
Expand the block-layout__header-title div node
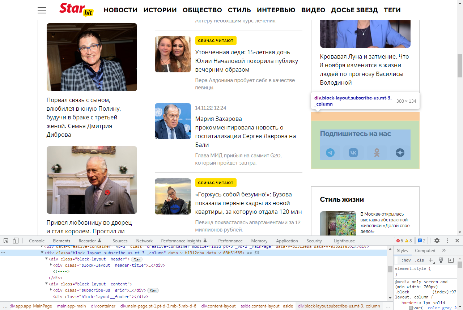click(x=51, y=265)
